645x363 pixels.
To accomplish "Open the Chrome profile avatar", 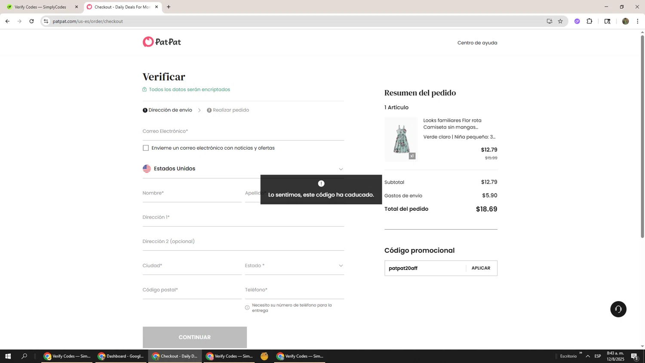I will [x=625, y=21].
